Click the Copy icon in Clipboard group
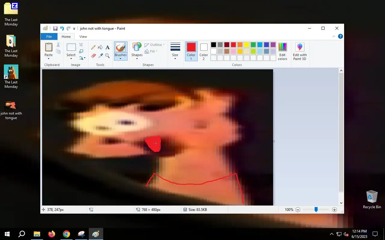This screenshot has height=240, width=385. (58, 52)
